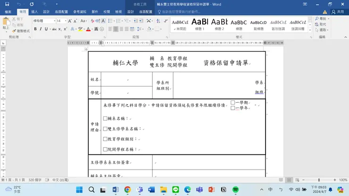Open the 檔案 File tab
Viewport: 349px width, 196px height.
coord(8,12)
